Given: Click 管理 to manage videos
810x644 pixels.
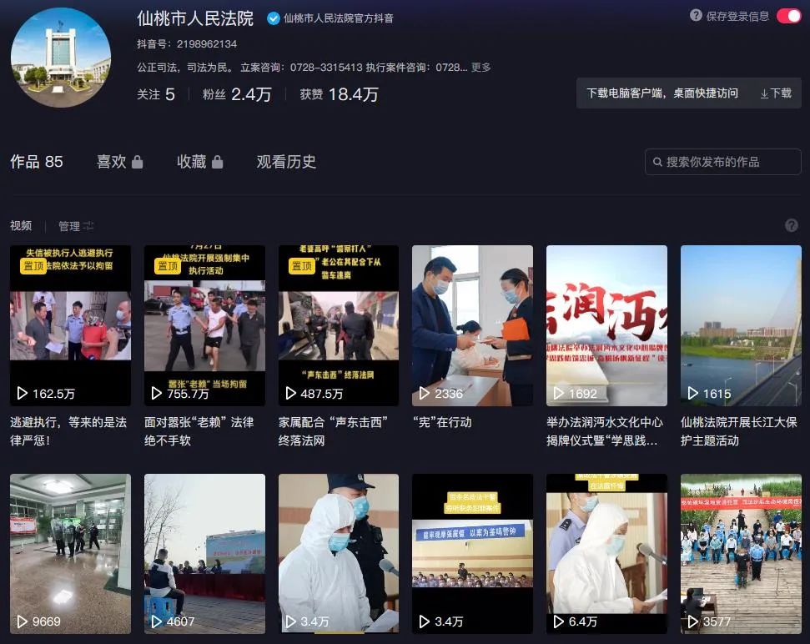Looking at the screenshot, I should 75,226.
